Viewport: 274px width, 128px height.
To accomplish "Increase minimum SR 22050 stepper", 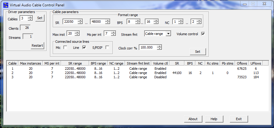I will tap(80, 20).
